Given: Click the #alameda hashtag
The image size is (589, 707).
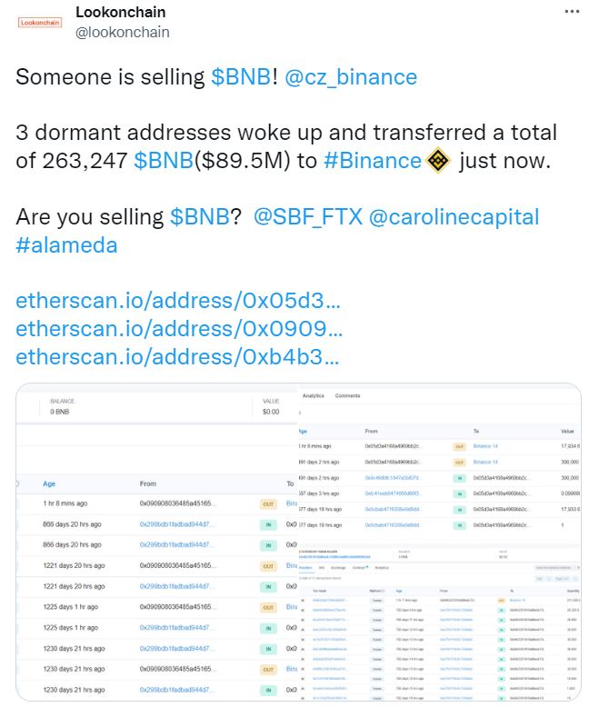Looking at the screenshot, I should (x=66, y=245).
